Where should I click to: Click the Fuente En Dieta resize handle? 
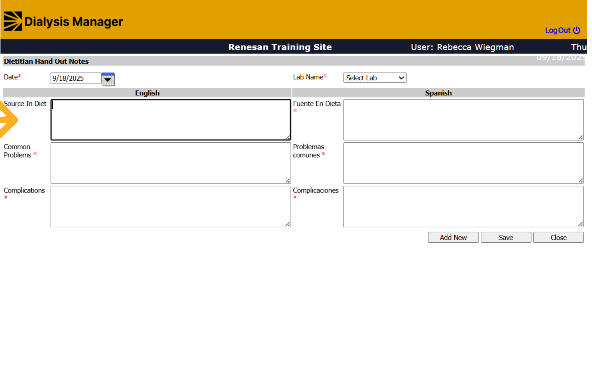(581, 137)
